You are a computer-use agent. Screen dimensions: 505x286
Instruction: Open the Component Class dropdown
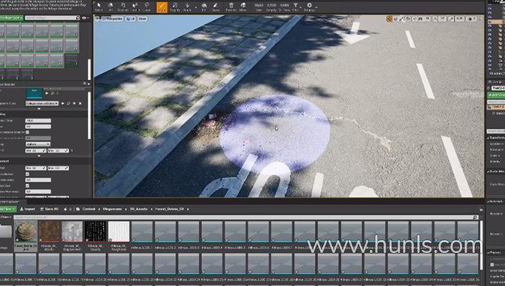tap(42, 104)
